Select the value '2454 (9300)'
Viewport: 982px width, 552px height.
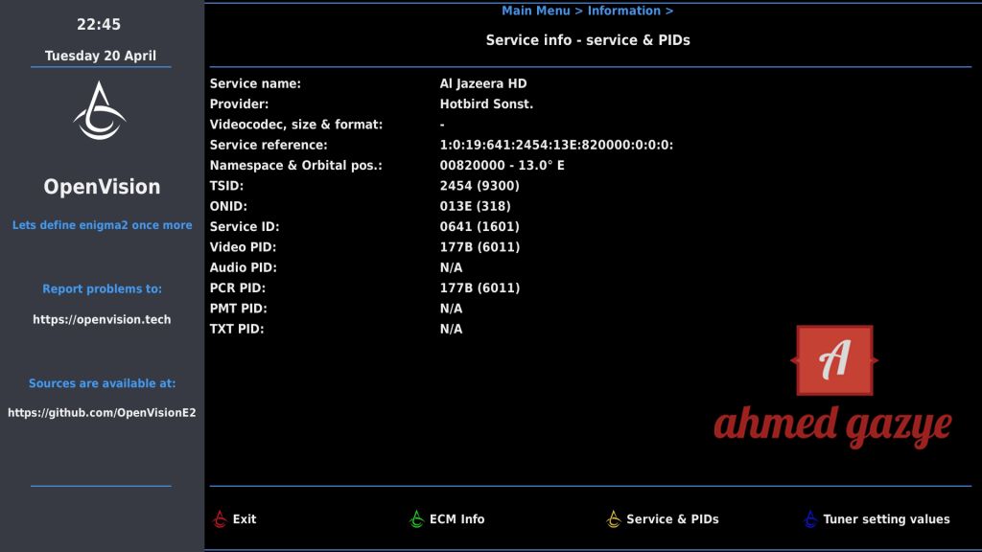479,186
